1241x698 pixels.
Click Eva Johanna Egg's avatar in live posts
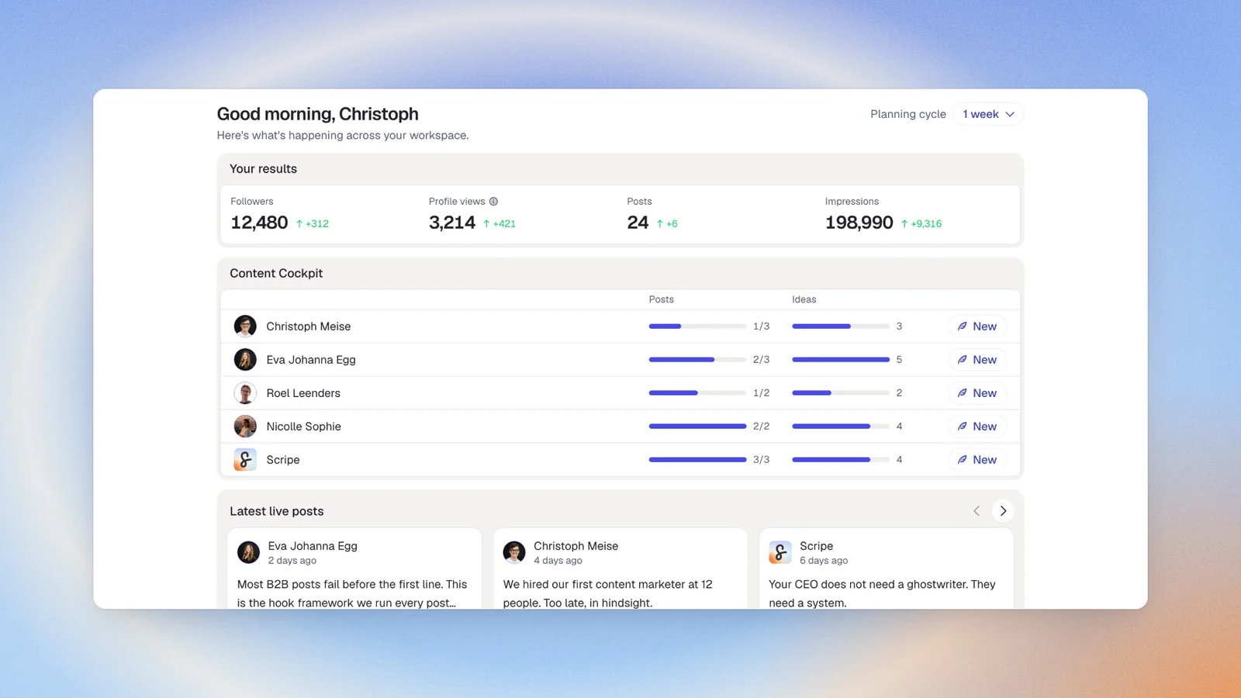248,552
